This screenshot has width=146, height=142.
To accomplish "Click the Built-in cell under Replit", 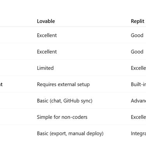I will [138, 85].
